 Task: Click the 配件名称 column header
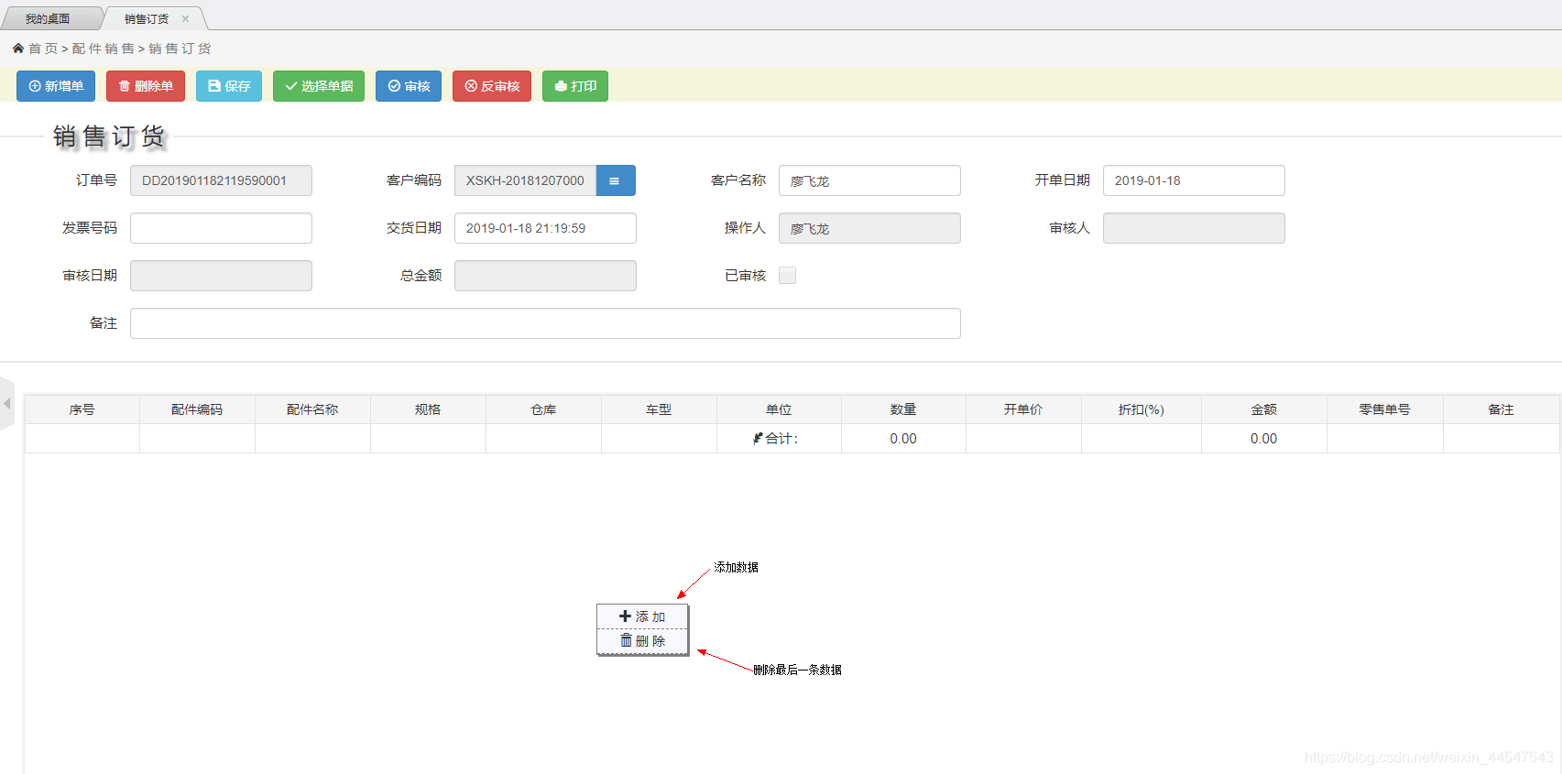click(312, 409)
